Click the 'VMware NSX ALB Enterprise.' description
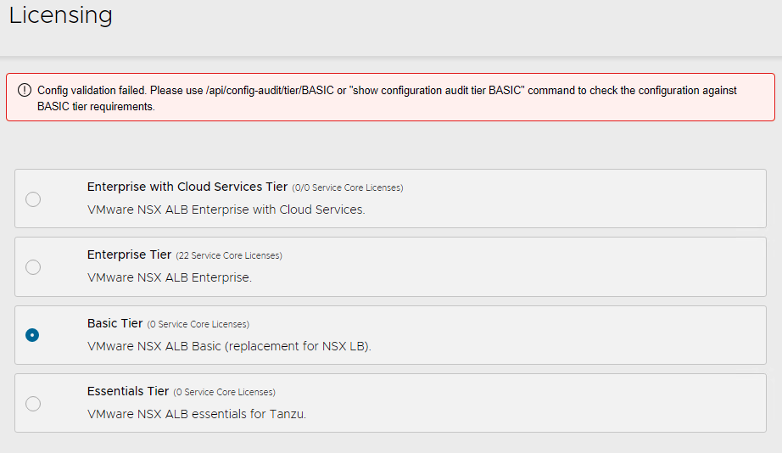 [170, 277]
